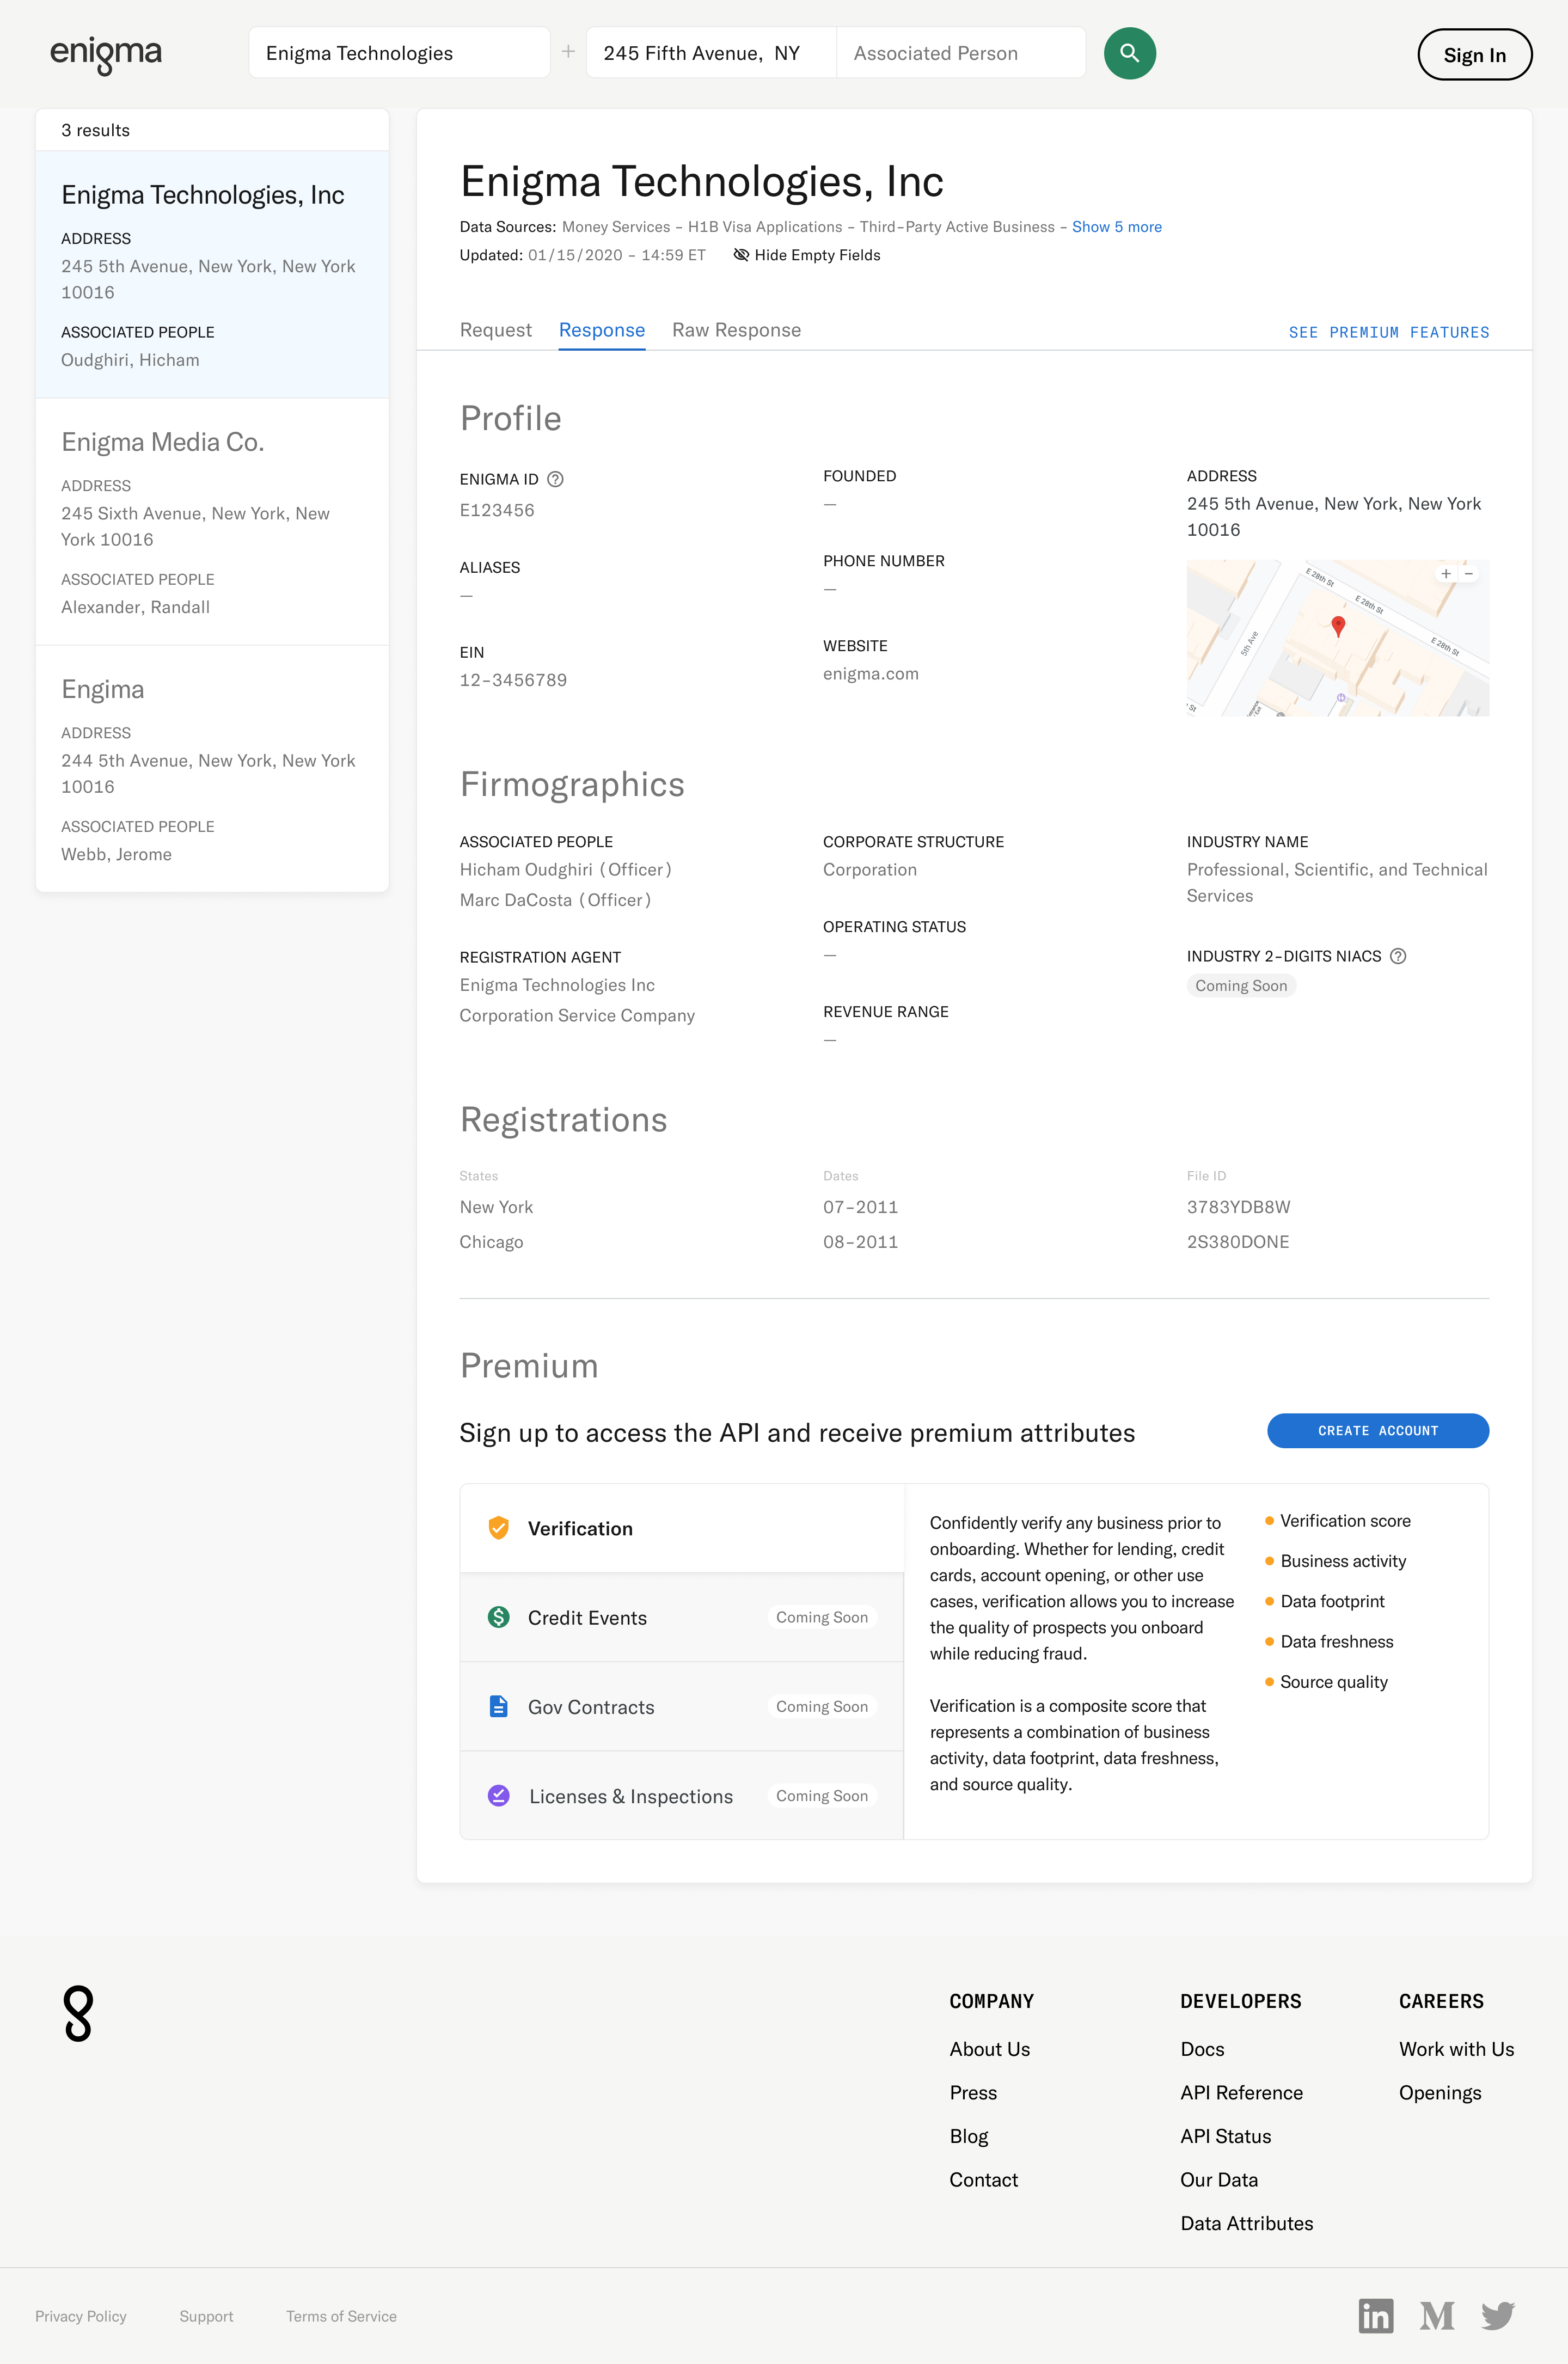Click the Enigma ID value E123456
1568x2364 pixels.
(497, 510)
